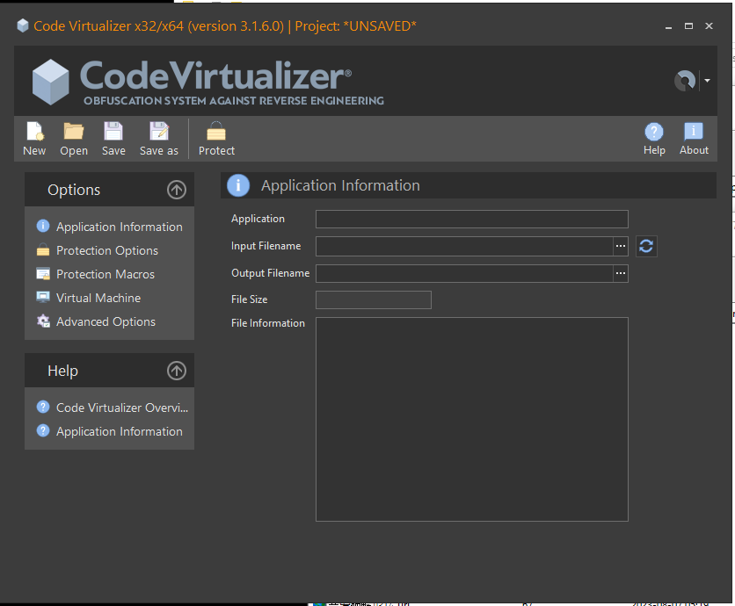Open Help from the toolbar
The image size is (735, 606).
coord(654,136)
